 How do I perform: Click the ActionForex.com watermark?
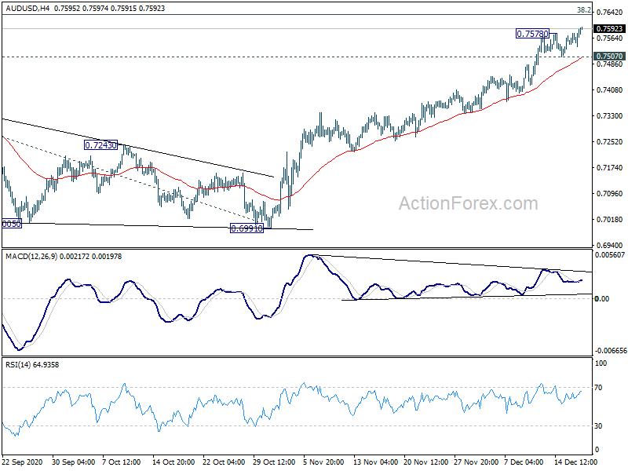tap(468, 203)
